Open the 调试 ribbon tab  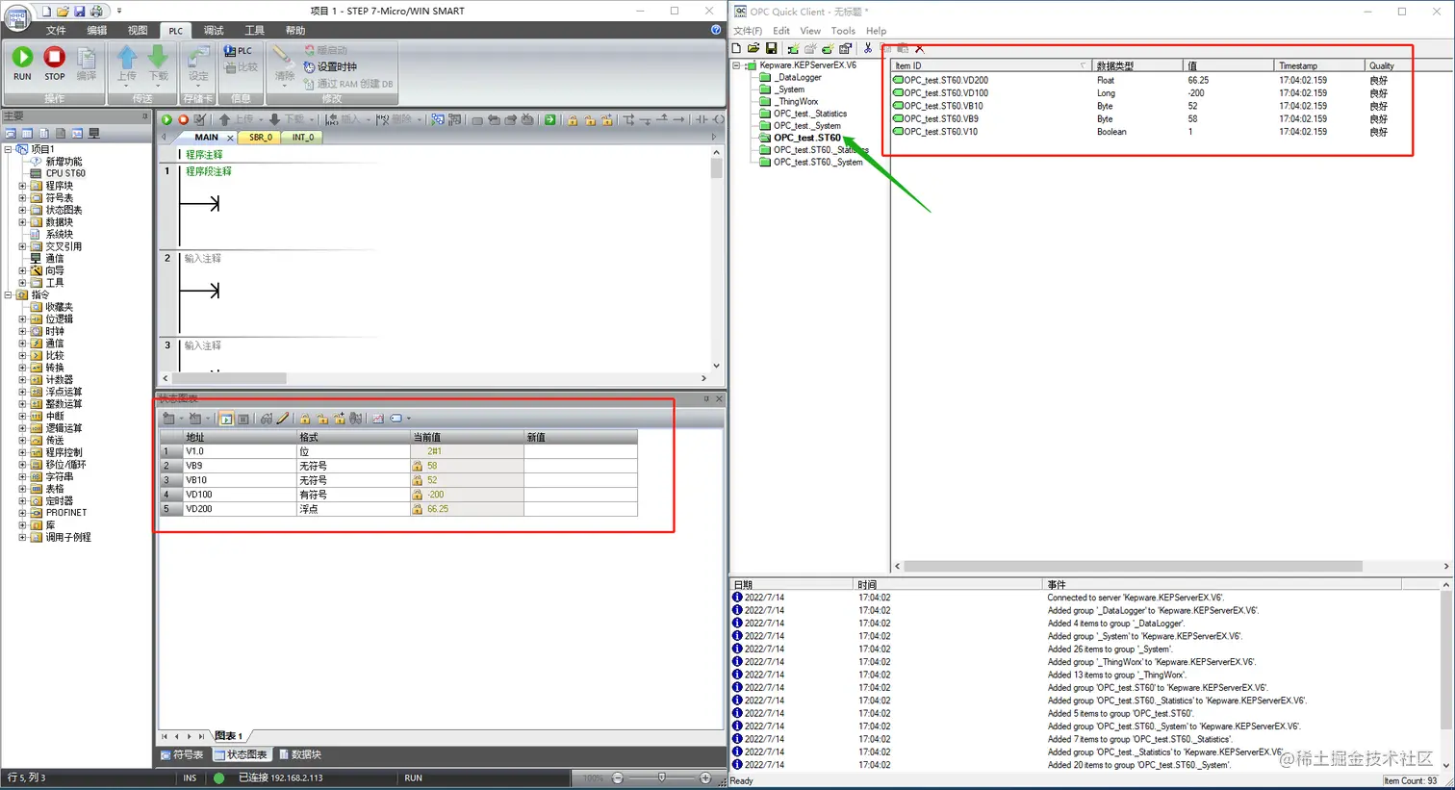pos(214,31)
